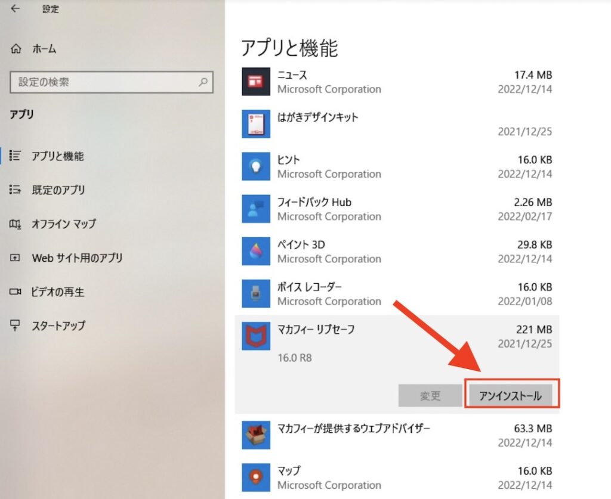611x499 pixels.
Task: Click the ヒント lightbulb icon
Action: [x=255, y=166]
